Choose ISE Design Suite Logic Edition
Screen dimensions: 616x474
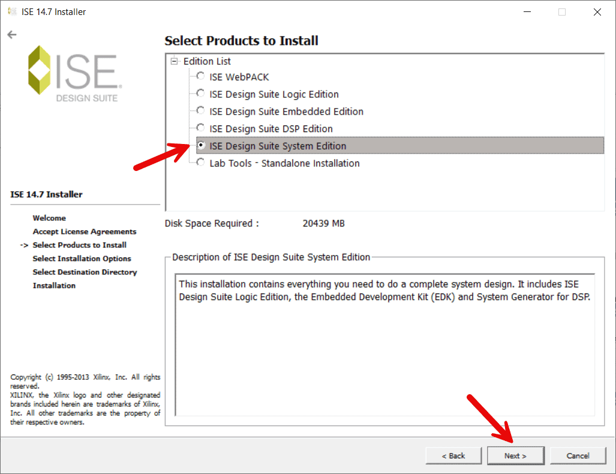pos(200,93)
